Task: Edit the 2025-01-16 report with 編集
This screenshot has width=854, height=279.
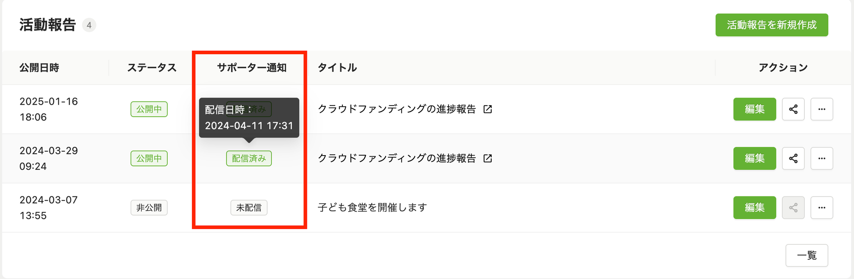Action: (754, 109)
